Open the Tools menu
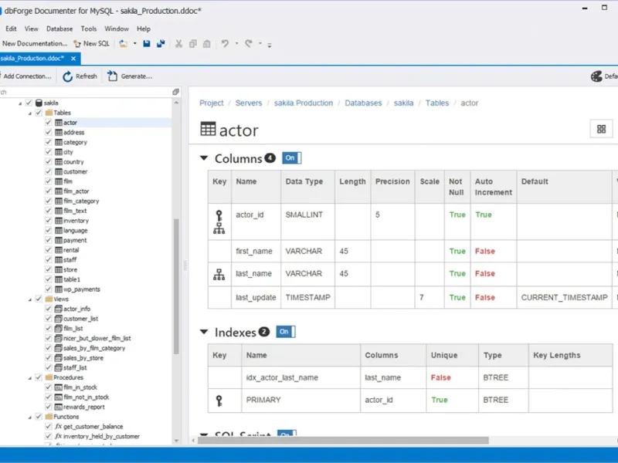 point(89,29)
